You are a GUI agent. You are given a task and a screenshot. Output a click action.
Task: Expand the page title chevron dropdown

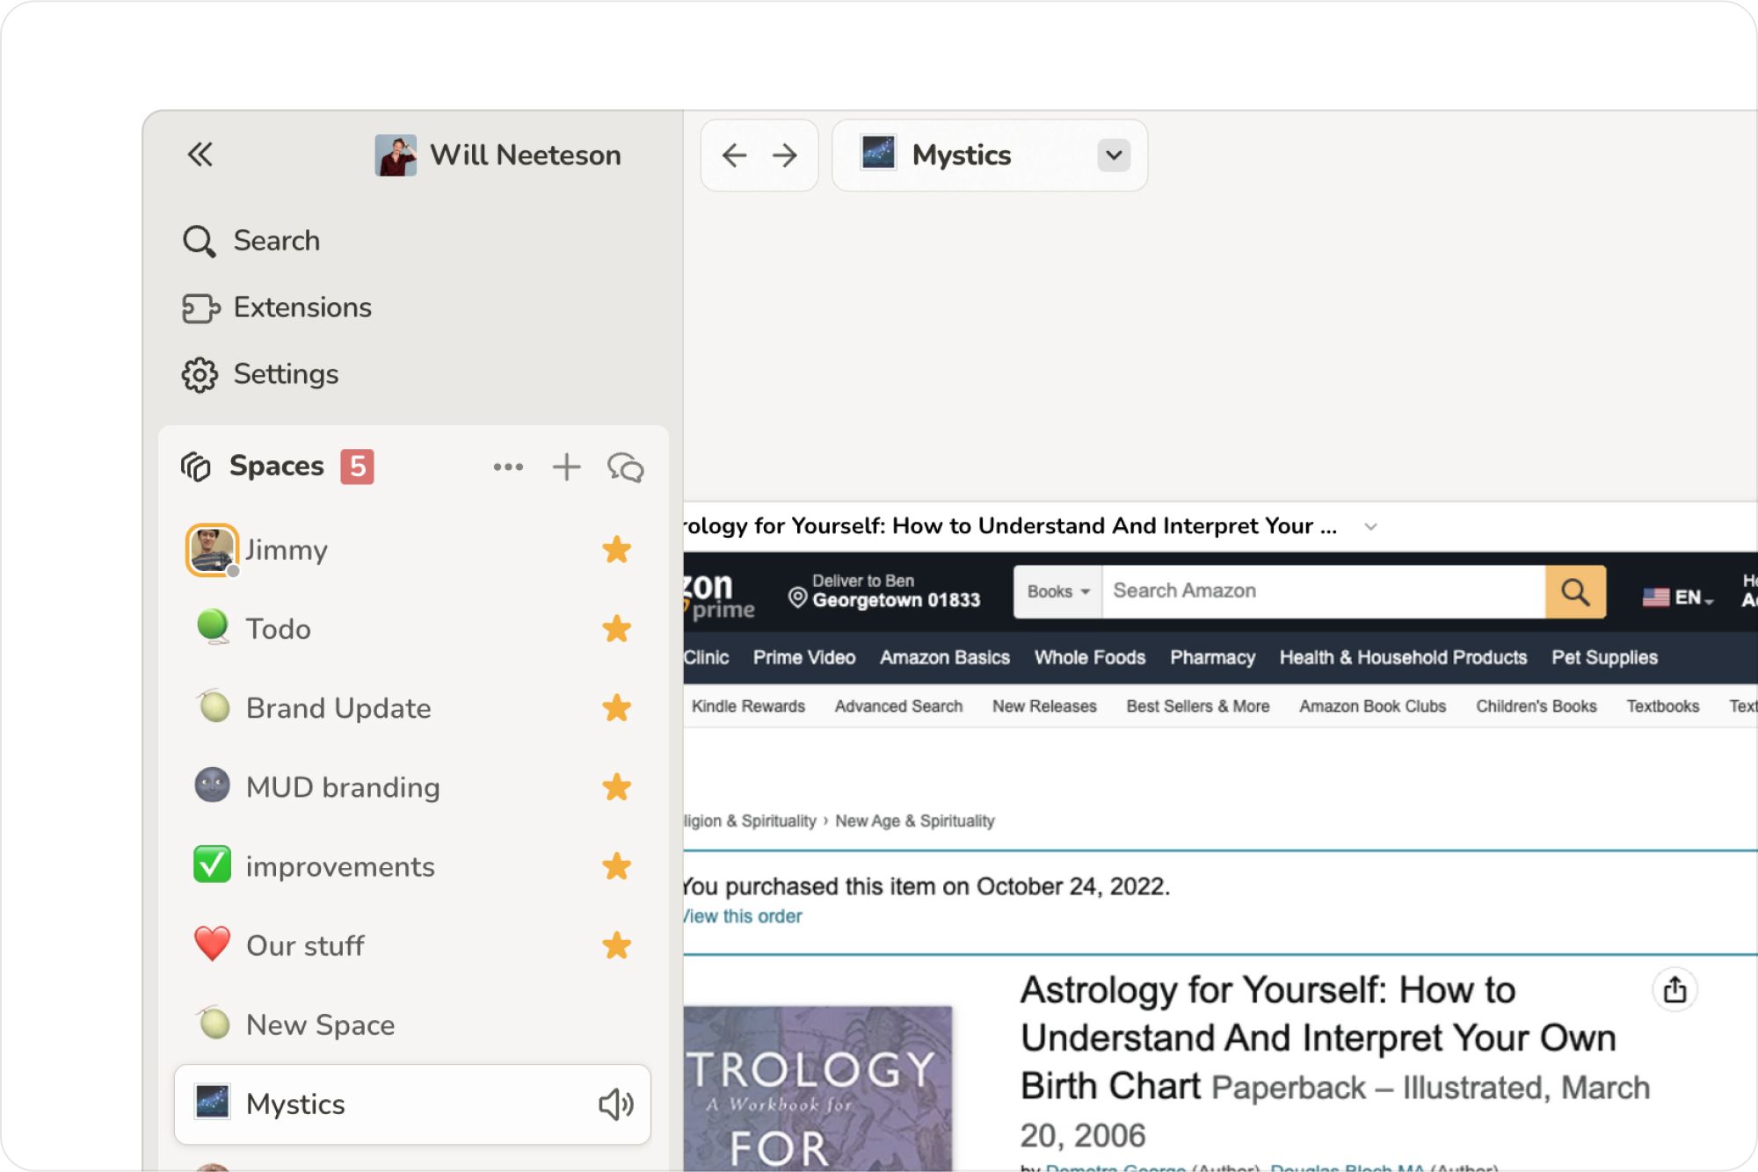(1370, 526)
